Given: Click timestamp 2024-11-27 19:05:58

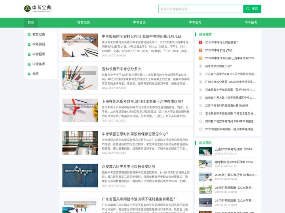Looking at the screenshot, I should point(114,56).
